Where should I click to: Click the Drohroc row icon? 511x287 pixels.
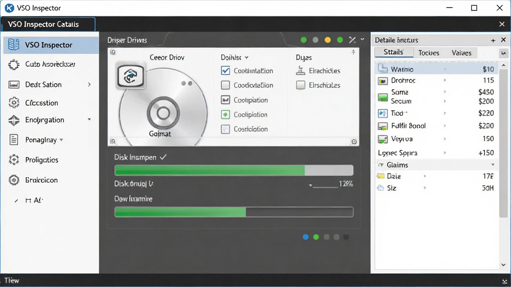[383, 80]
